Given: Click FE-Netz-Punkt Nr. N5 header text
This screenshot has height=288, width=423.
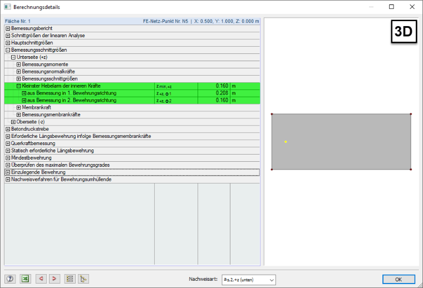Looking at the screenshot, I should coord(165,21).
